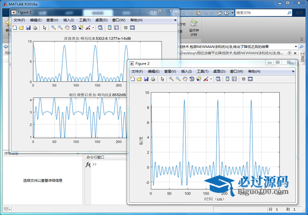Insert Colorbar in Figure 2
The image size is (308, 215).
tap(227, 79)
